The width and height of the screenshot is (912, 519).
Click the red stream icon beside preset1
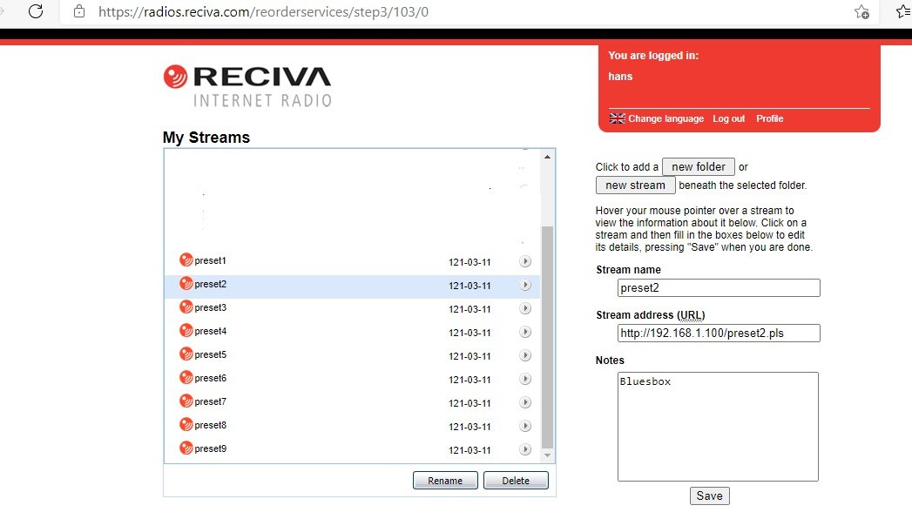click(x=186, y=259)
